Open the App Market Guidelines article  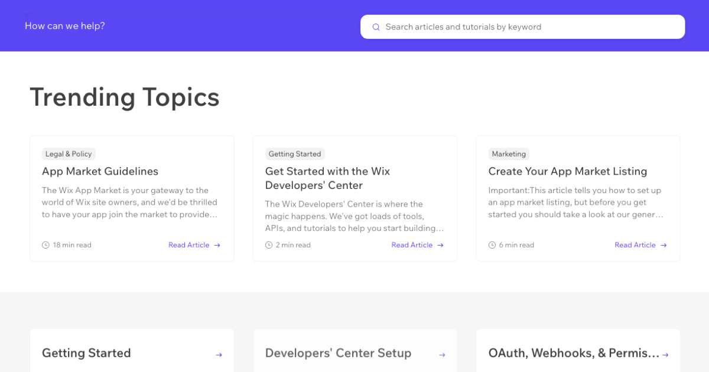[x=100, y=171]
